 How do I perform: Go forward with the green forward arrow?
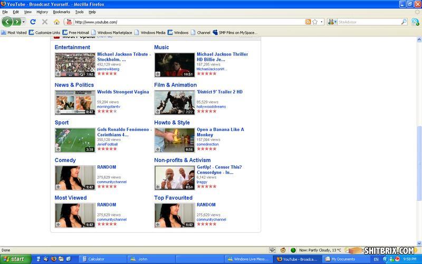(x=17, y=22)
